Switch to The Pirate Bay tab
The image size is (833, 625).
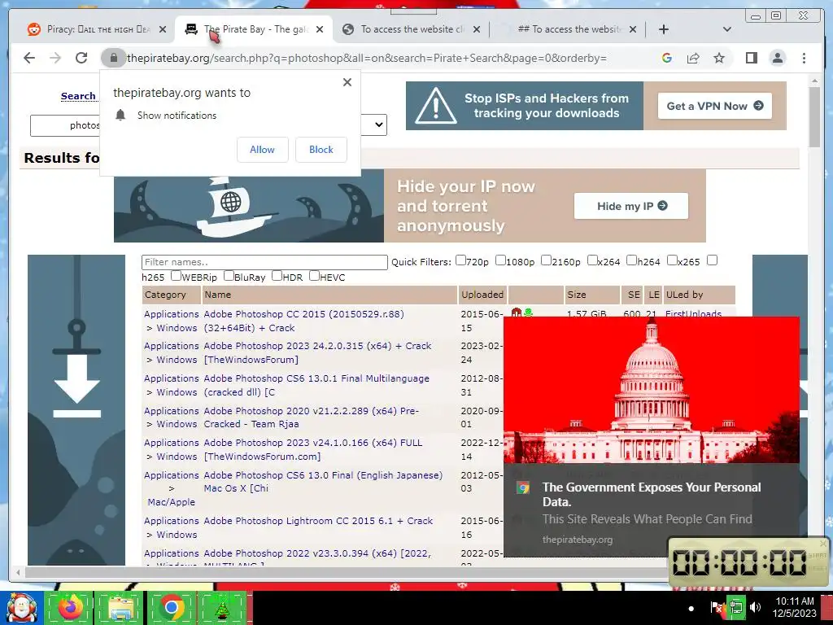pos(255,29)
